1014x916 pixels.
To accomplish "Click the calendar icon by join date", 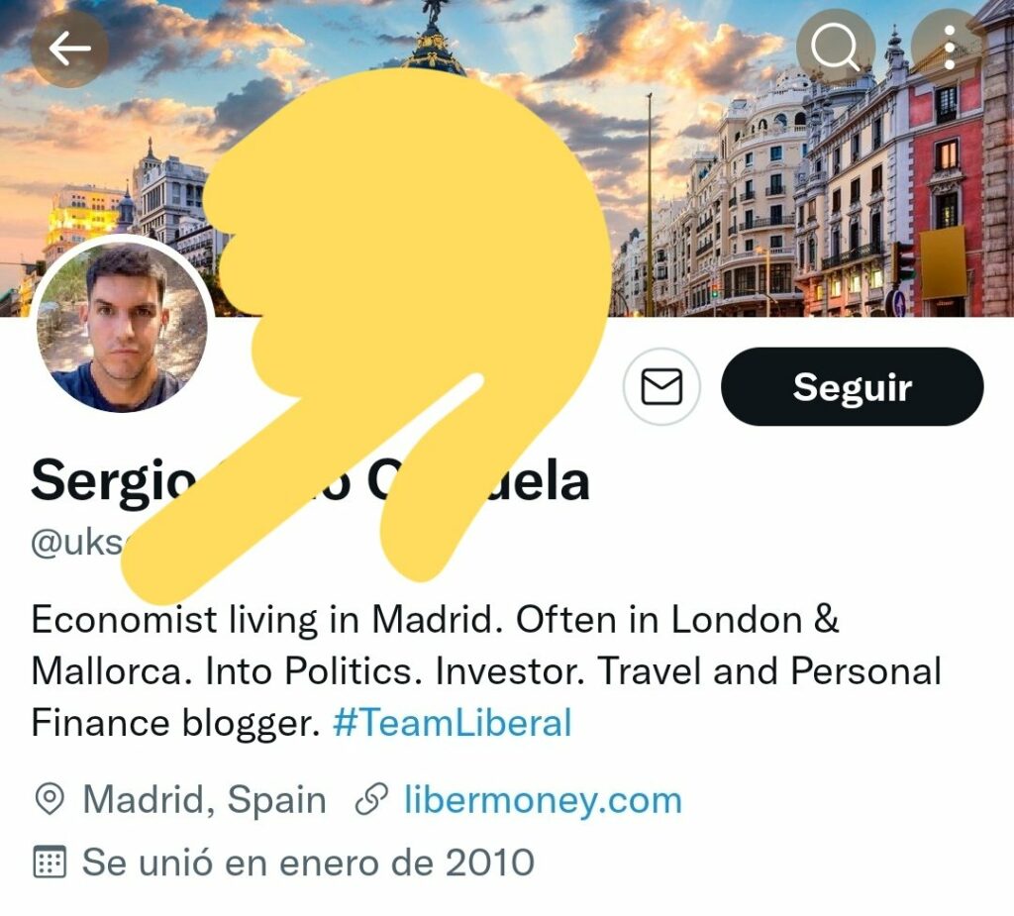I will pyautogui.click(x=50, y=862).
